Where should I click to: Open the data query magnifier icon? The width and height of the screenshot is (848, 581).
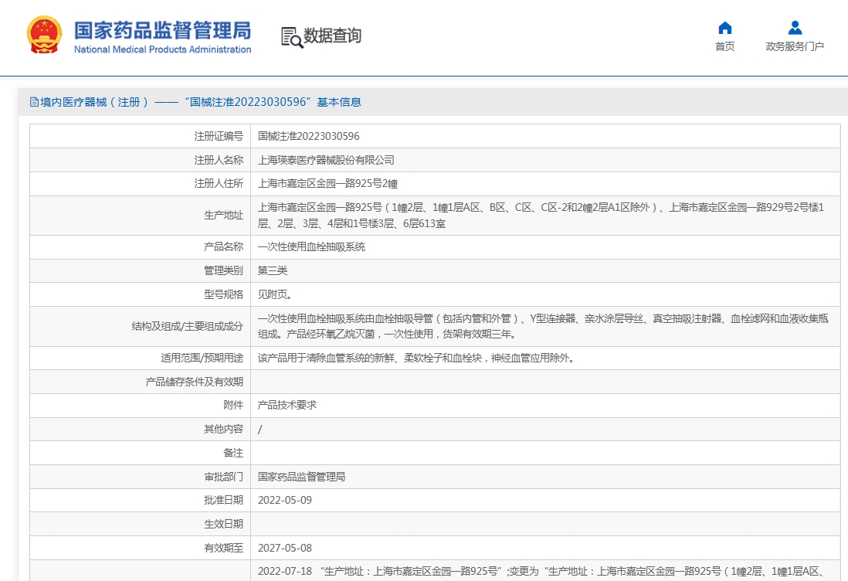coord(292,37)
